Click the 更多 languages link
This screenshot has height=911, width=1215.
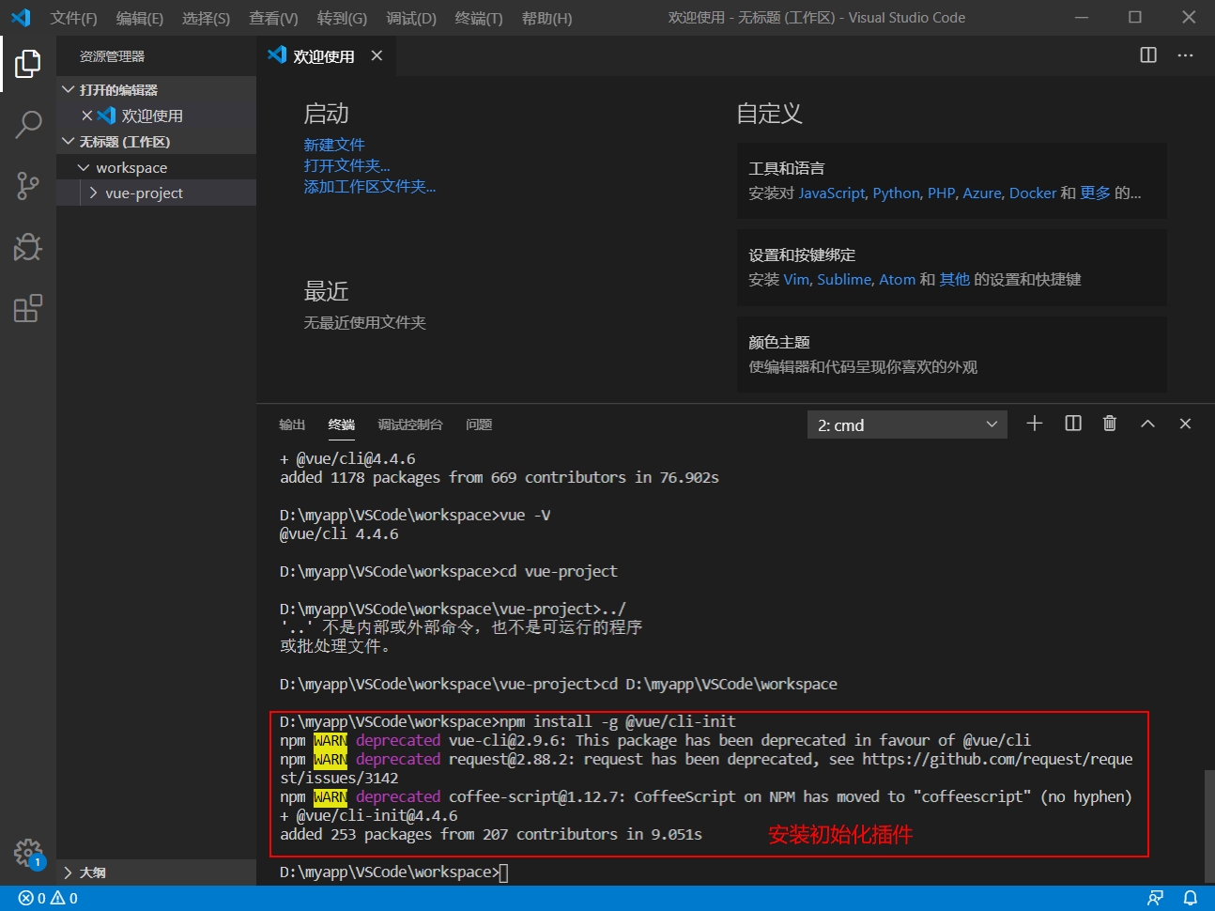point(1095,193)
